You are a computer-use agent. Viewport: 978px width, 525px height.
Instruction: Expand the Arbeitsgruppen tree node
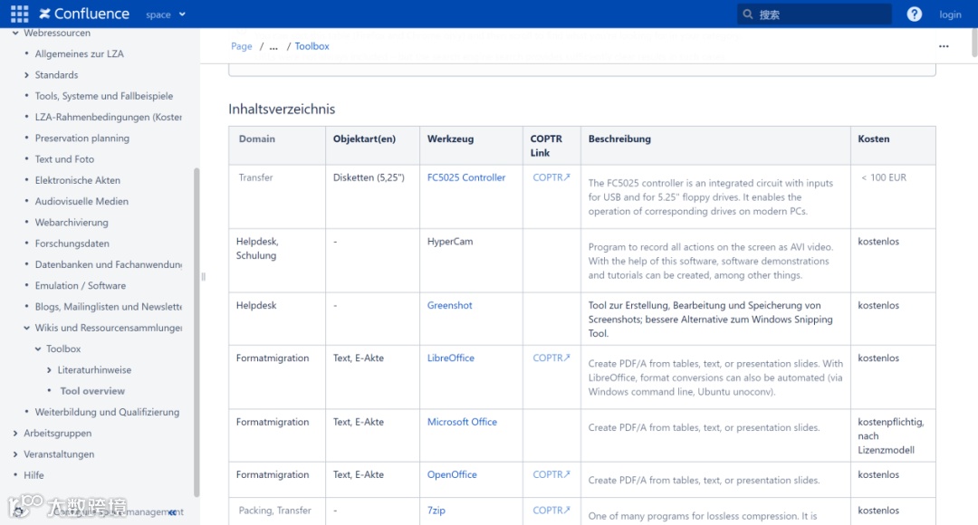[15, 434]
